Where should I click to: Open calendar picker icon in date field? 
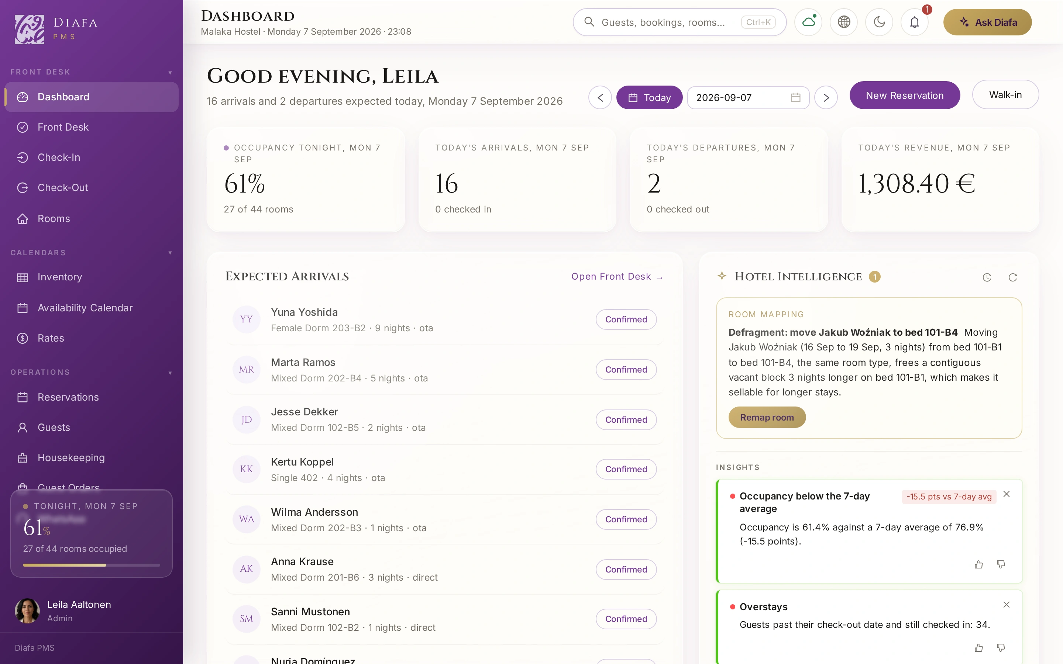click(795, 97)
